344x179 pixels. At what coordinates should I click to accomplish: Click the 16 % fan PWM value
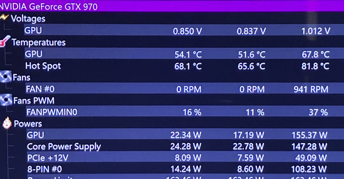[192, 112]
